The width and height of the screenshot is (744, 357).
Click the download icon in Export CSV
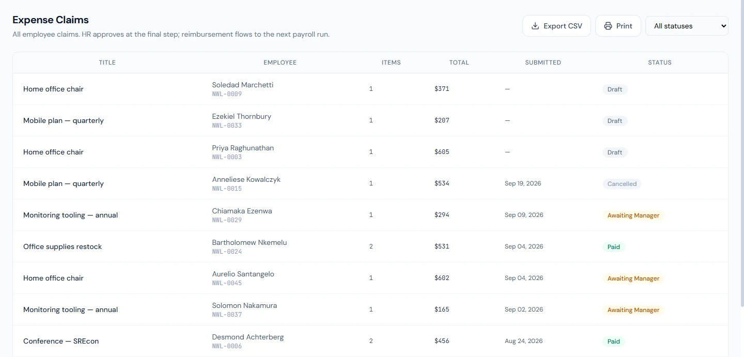[535, 26]
